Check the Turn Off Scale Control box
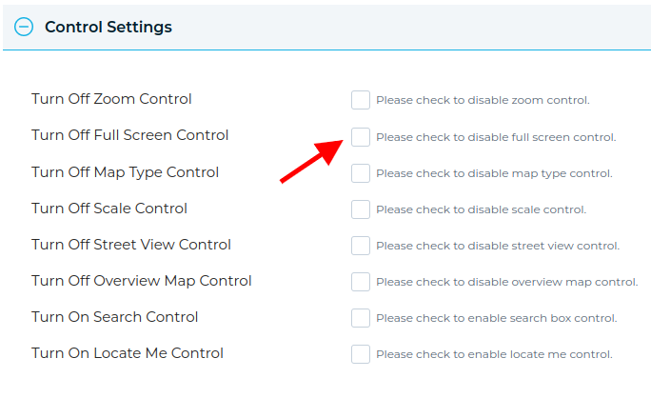The height and width of the screenshot is (398, 651). [x=361, y=209]
